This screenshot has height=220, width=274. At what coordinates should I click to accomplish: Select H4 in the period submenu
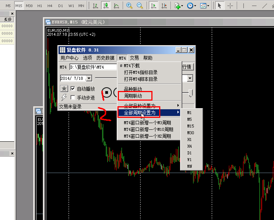click(190, 146)
